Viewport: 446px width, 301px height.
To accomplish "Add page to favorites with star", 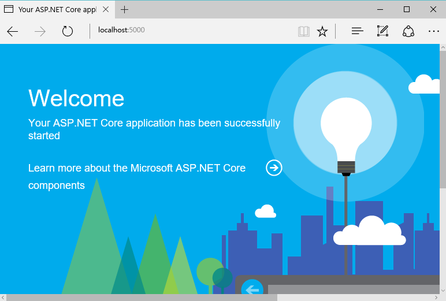I will click(x=322, y=31).
